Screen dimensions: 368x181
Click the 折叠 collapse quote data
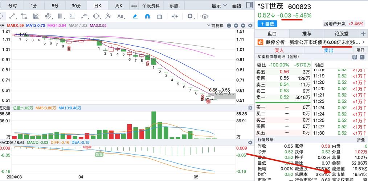(360, 140)
